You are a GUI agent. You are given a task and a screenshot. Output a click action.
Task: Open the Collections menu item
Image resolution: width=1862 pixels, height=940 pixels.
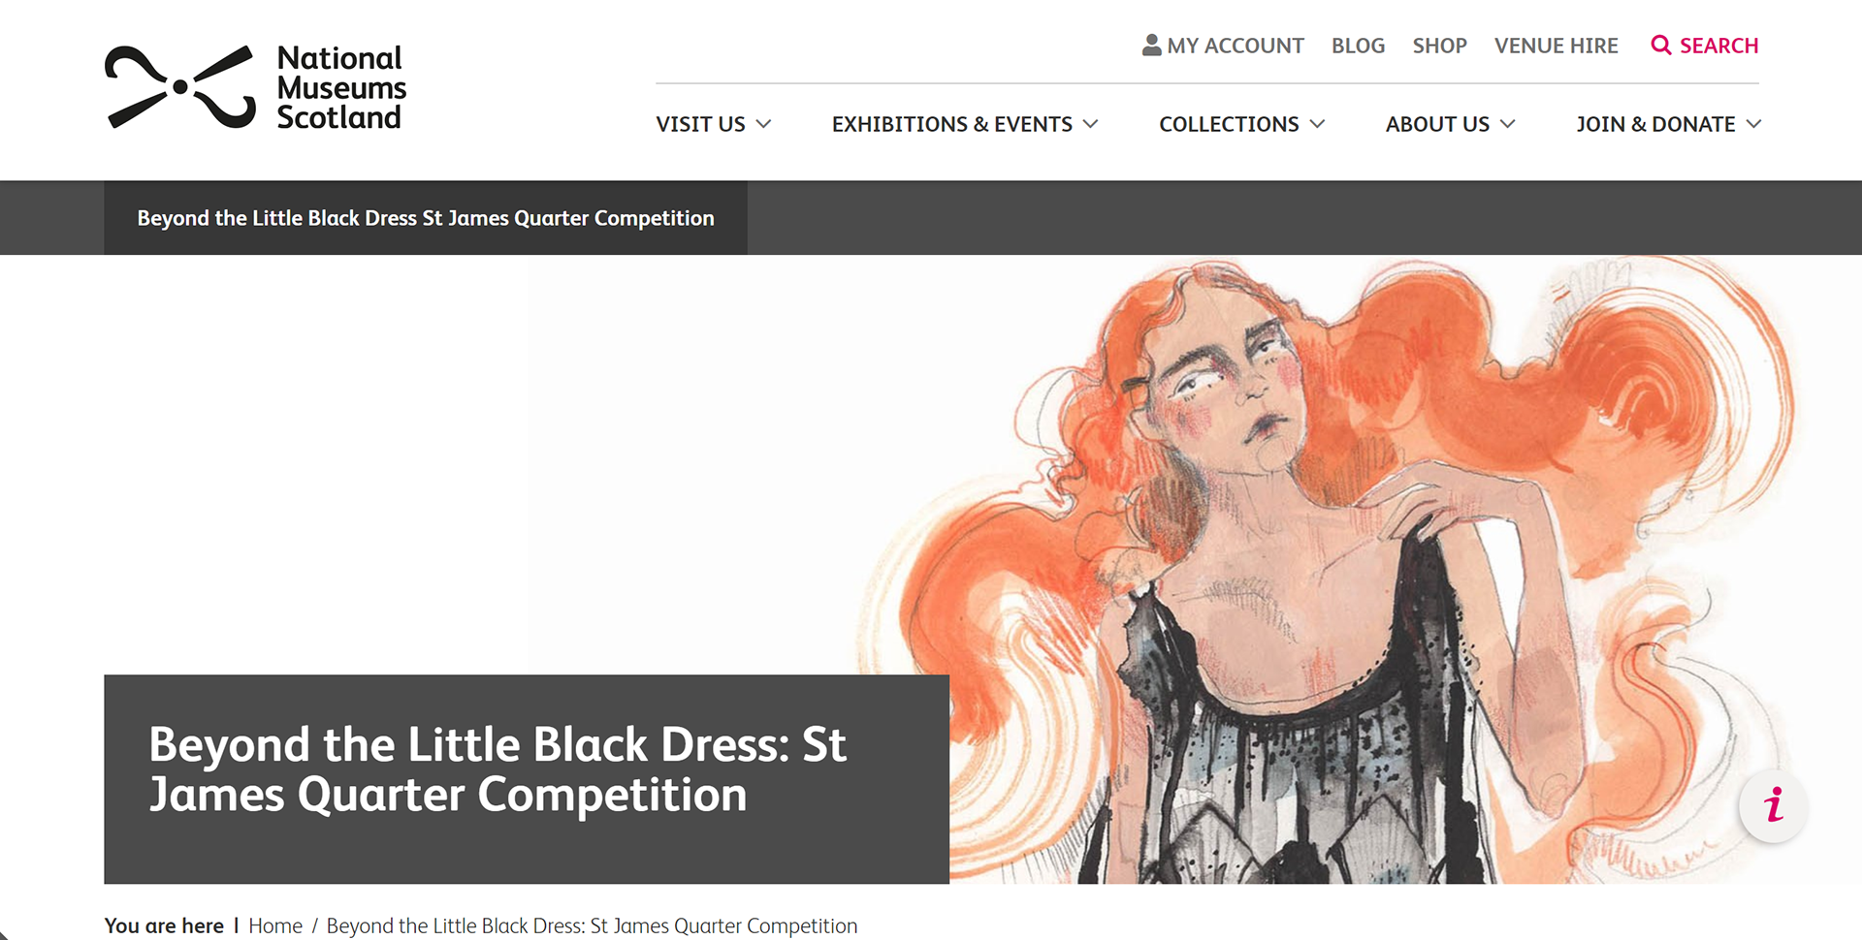[x=1229, y=124]
